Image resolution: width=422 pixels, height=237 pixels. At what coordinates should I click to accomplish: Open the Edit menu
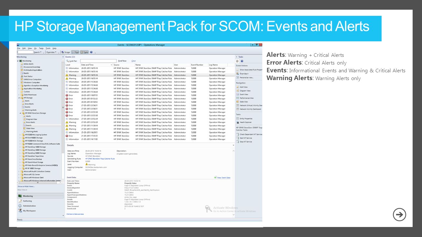coord(24,48)
